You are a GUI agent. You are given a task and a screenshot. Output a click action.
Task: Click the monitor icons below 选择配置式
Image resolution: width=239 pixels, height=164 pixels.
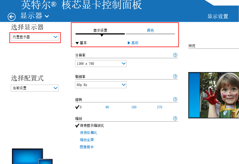pyautogui.click(x=32, y=156)
